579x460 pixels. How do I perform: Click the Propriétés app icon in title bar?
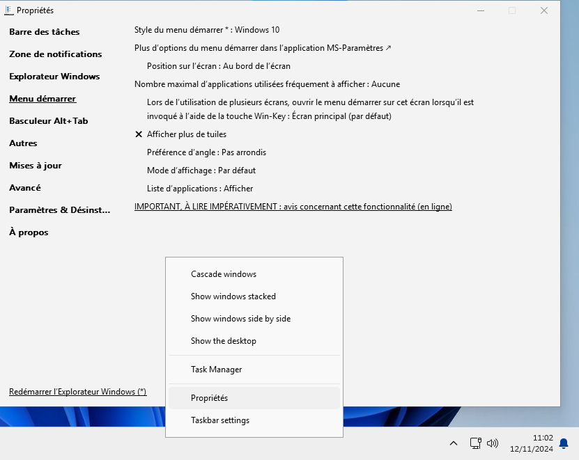pyautogui.click(x=9, y=10)
